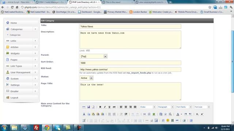Toggle underline formatting in the editor

tap(109, 107)
